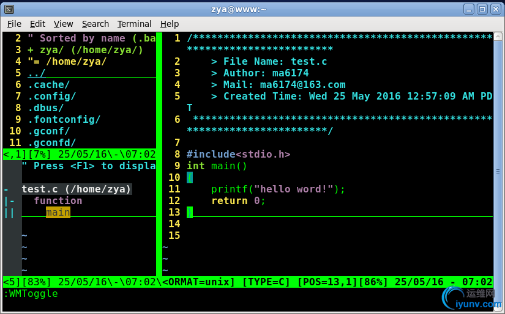
Task: Open the Edit menu
Action: (37, 24)
